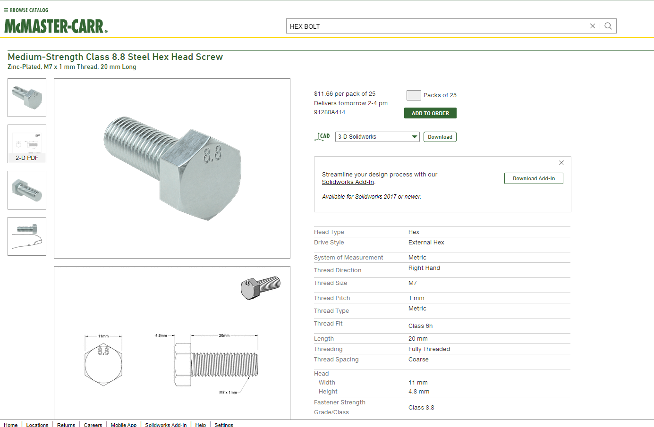Viewport: 654px width, 427px height.
Task: Select the first screw photo thumbnail
Action: 27,98
